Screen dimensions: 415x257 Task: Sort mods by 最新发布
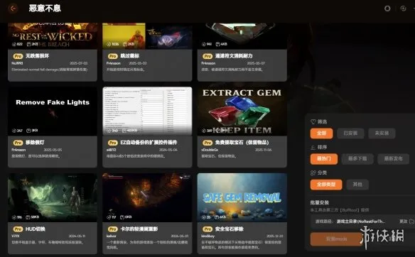pyautogui.click(x=393, y=159)
